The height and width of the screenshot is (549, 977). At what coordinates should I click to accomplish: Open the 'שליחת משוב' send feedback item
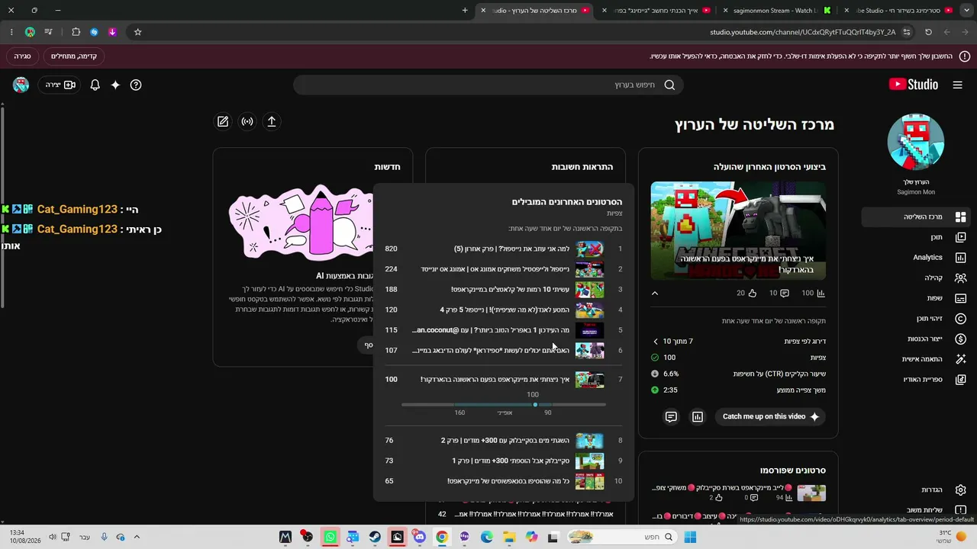coord(915,510)
